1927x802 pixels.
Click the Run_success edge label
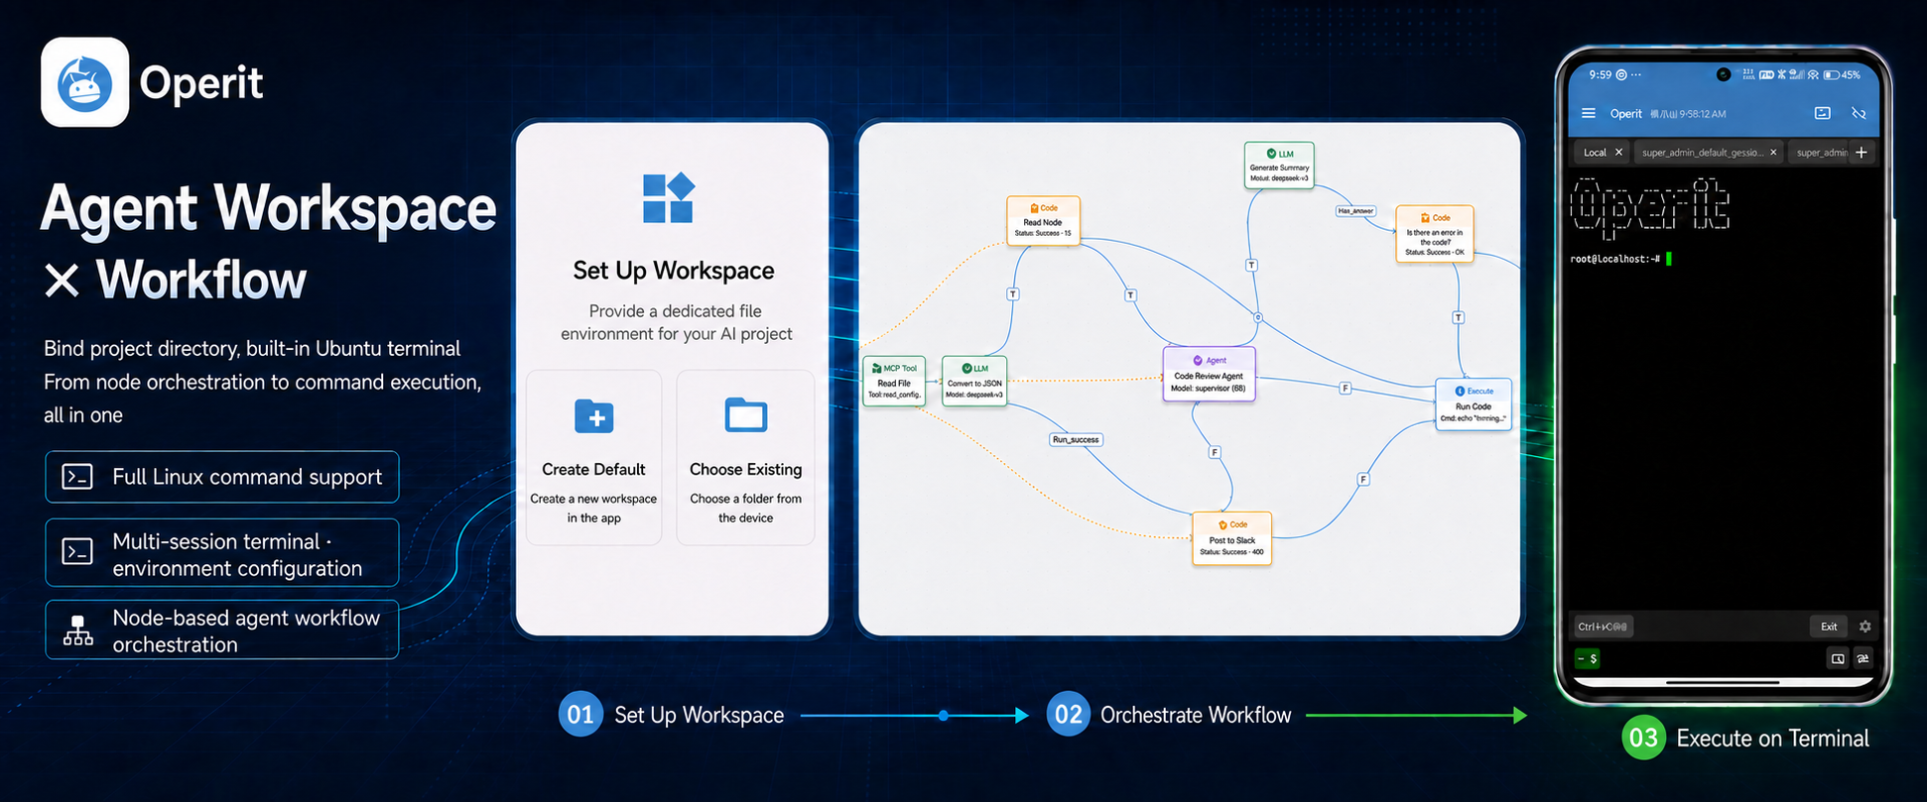click(1076, 439)
